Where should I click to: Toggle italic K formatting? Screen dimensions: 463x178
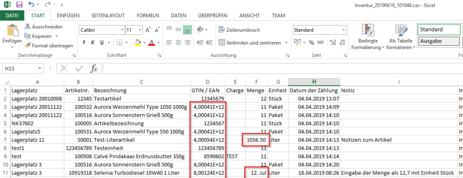93,43
